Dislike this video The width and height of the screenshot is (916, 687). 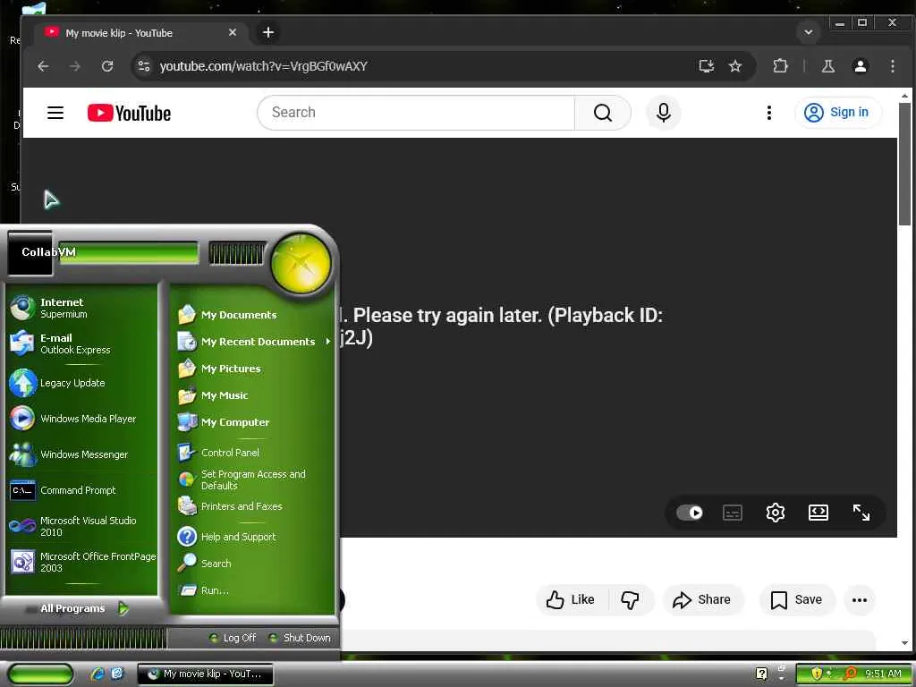tap(631, 600)
